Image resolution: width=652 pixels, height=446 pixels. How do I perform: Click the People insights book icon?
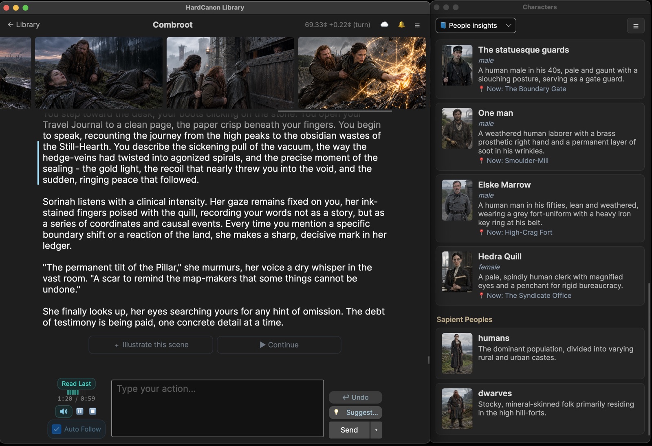point(443,25)
